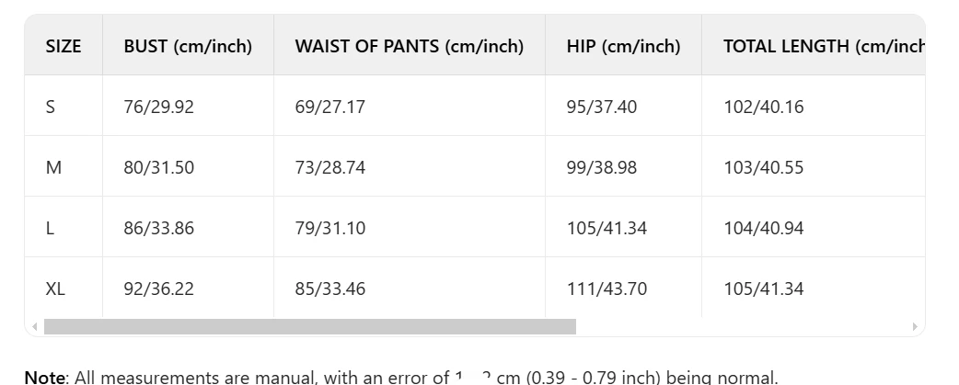This screenshot has width=959, height=385.
Task: Click the bold Note label
Action: click(x=45, y=377)
